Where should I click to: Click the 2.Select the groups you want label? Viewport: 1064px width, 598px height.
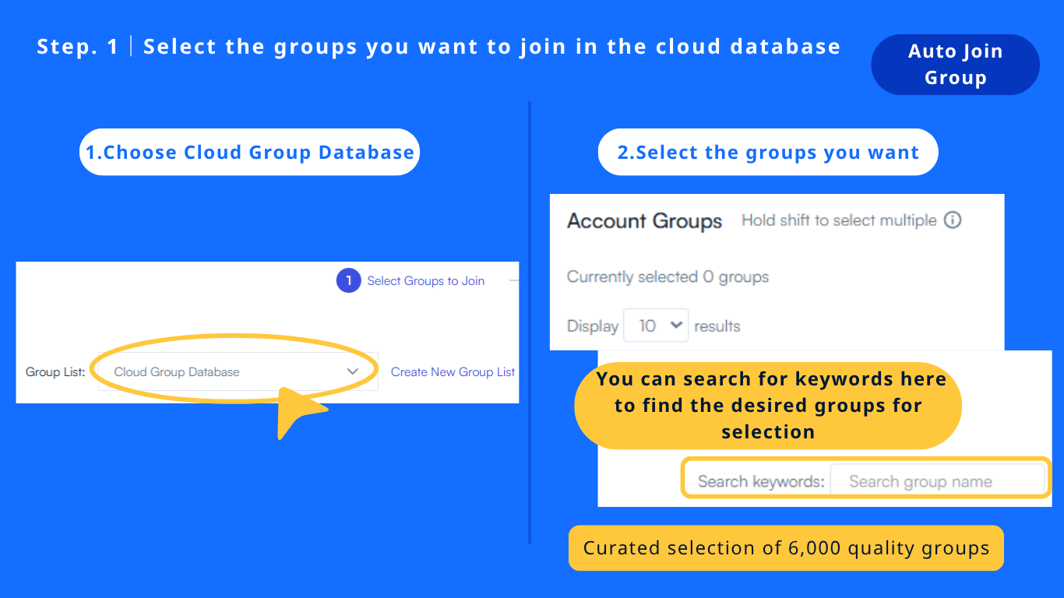click(x=768, y=152)
